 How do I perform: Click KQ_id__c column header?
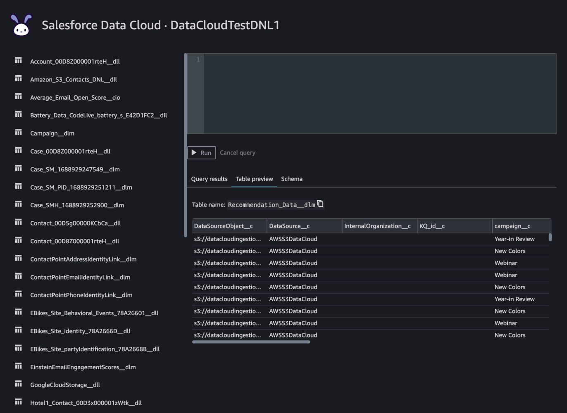coord(455,226)
